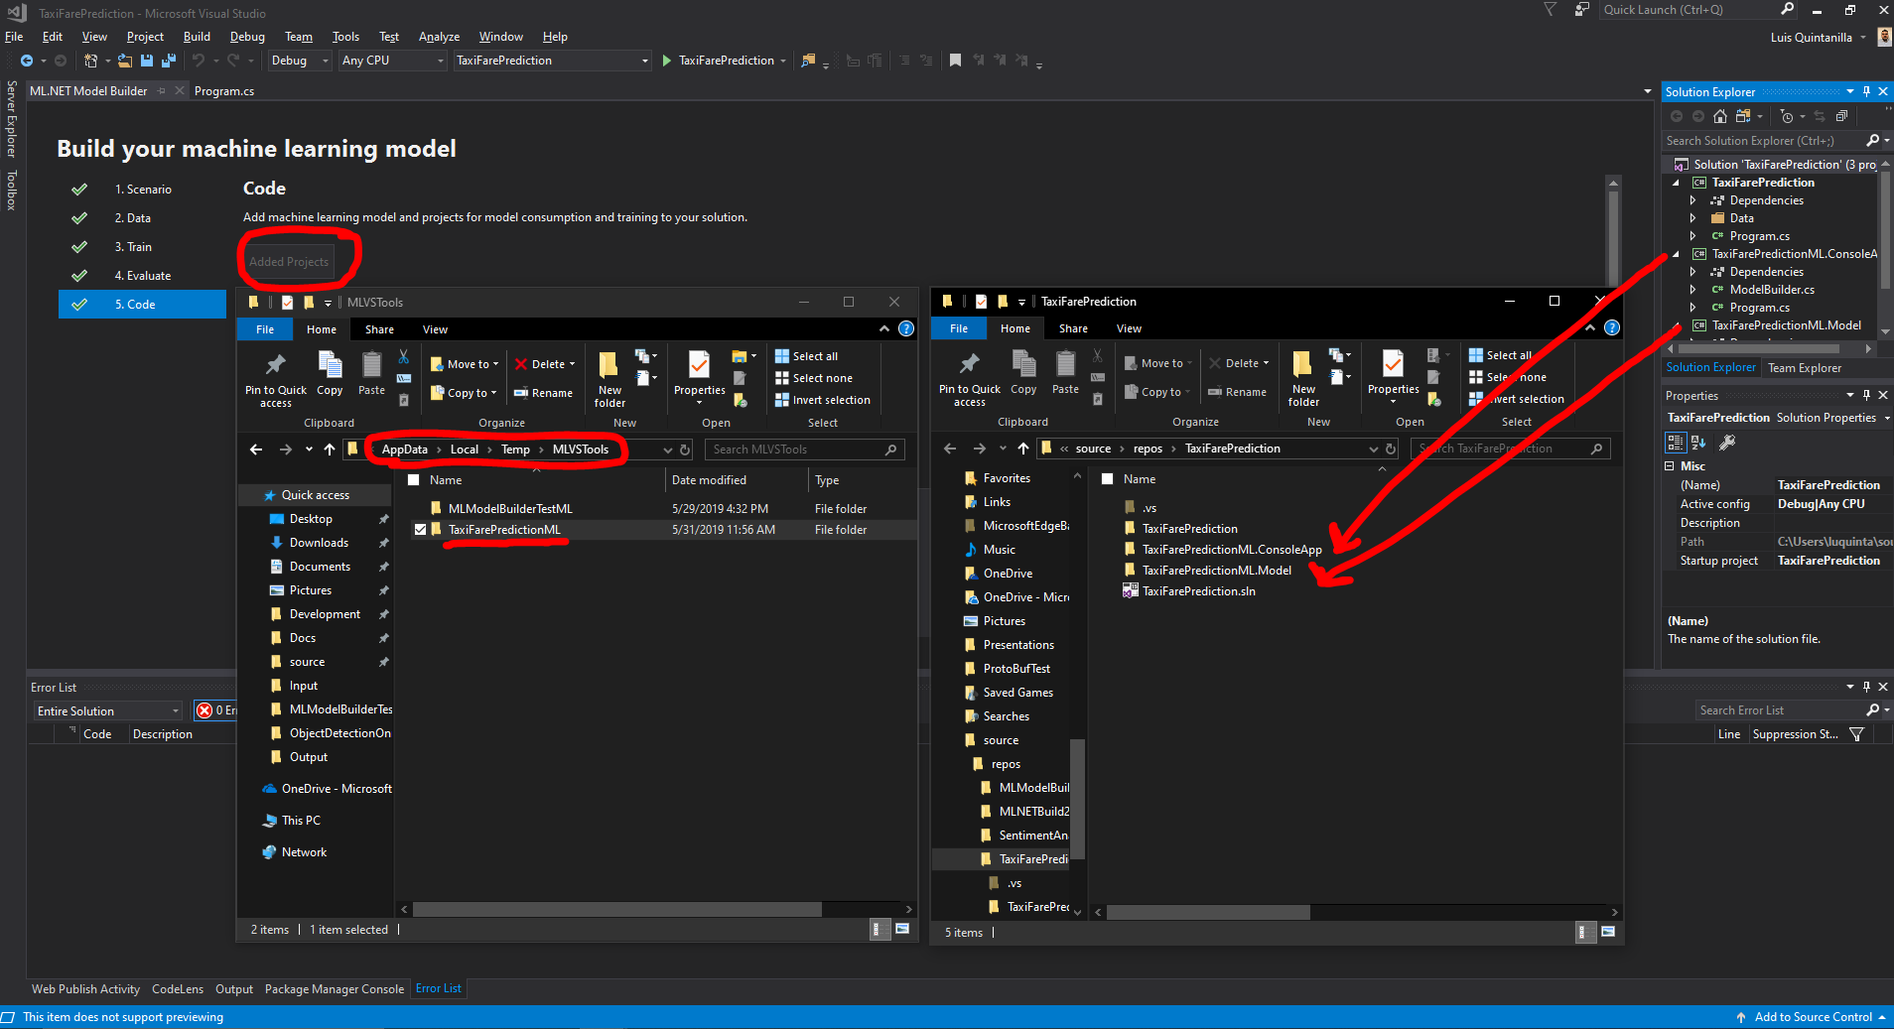Toggle alphabetical sort in Properties panel

tap(1698, 443)
